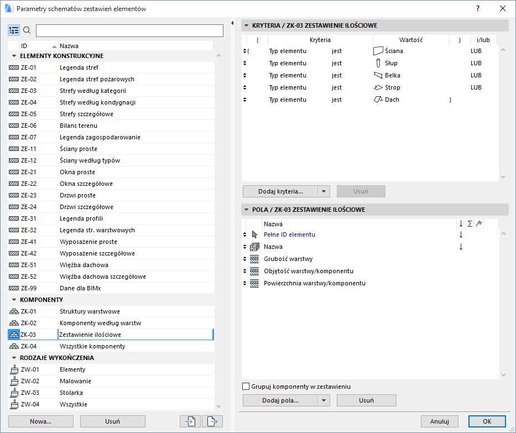Click the search text input field
Image resolution: width=516 pixels, height=433 pixels.
coord(129,30)
